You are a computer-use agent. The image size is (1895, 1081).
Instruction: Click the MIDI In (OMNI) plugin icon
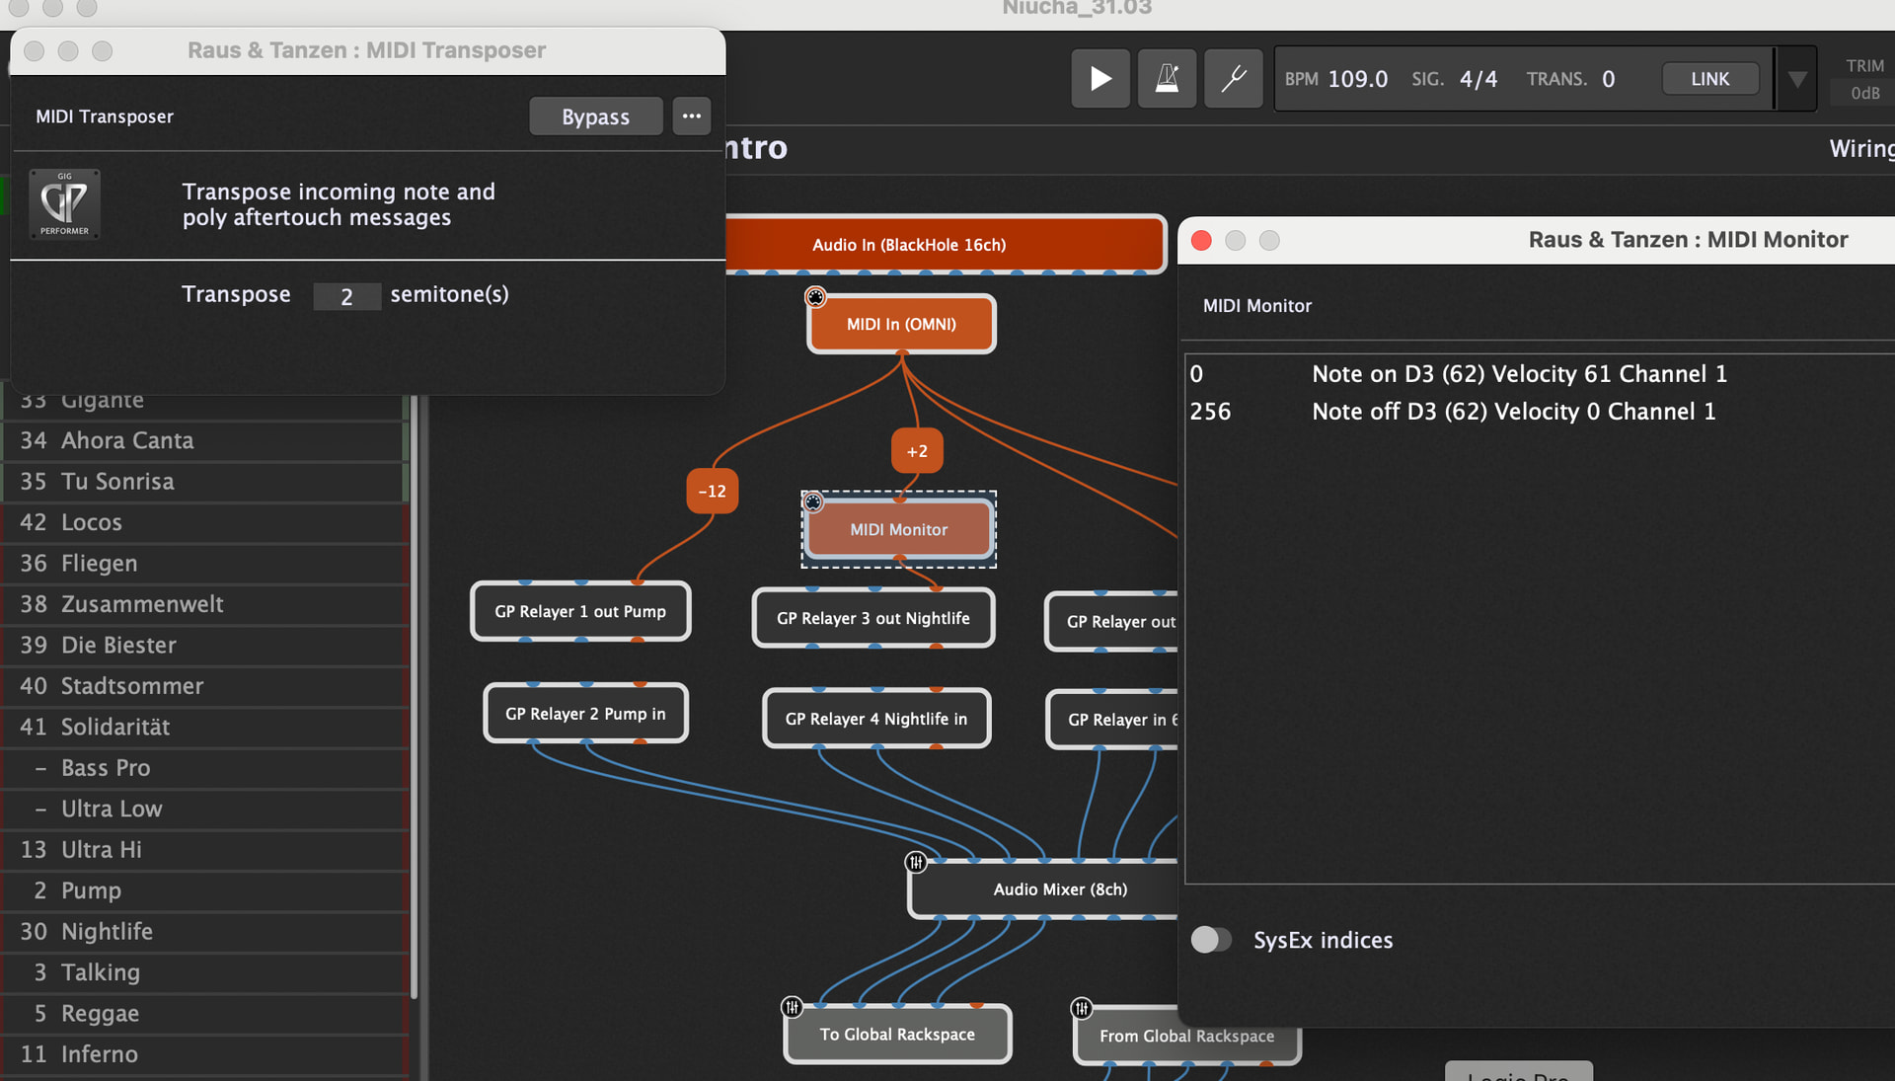pos(815,297)
